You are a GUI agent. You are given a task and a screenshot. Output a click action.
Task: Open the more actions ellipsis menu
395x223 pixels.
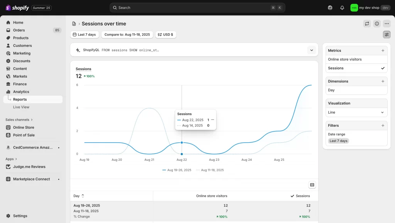click(x=387, y=24)
